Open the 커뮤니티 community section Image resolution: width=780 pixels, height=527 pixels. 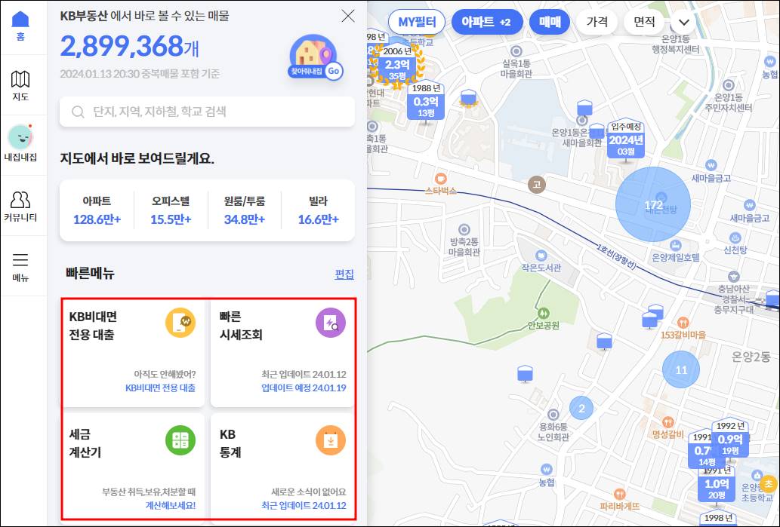click(20, 206)
